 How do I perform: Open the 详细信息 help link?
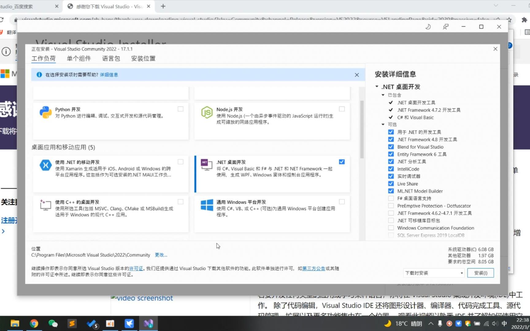pyautogui.click(x=109, y=74)
